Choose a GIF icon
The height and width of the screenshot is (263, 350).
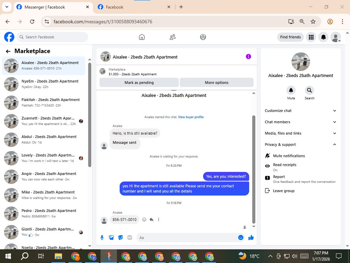click(130, 238)
